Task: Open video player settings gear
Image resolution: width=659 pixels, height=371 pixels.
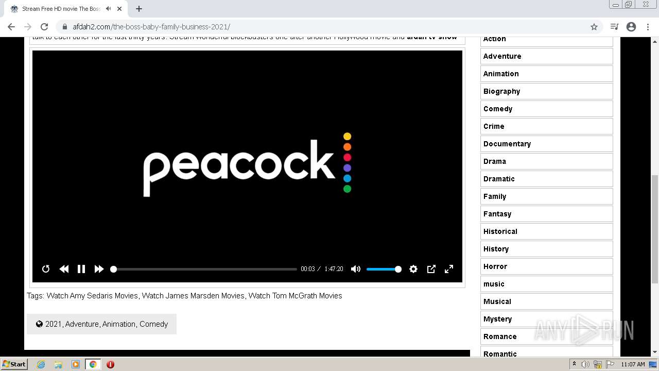Action: pyautogui.click(x=413, y=269)
